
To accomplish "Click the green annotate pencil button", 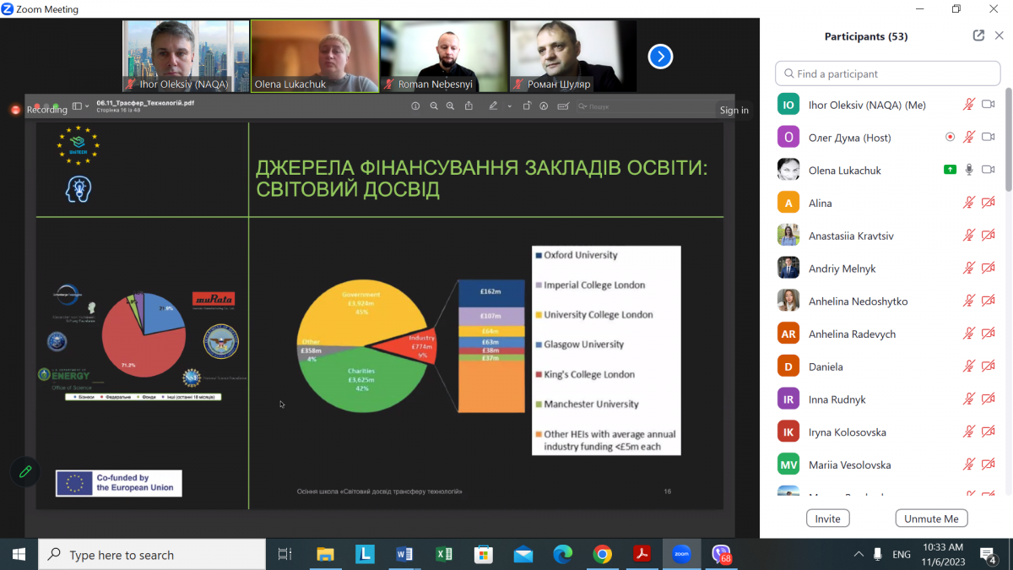I will tap(25, 472).
